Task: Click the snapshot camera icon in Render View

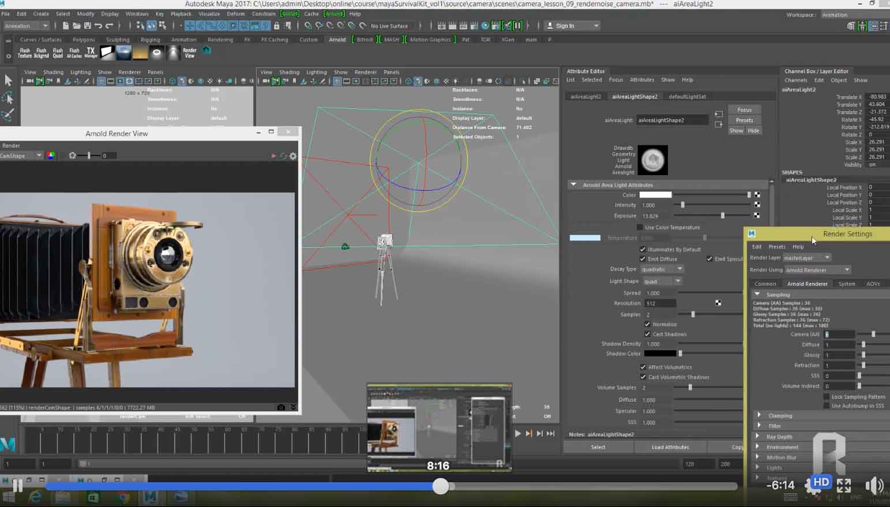Action: pyautogui.click(x=281, y=407)
